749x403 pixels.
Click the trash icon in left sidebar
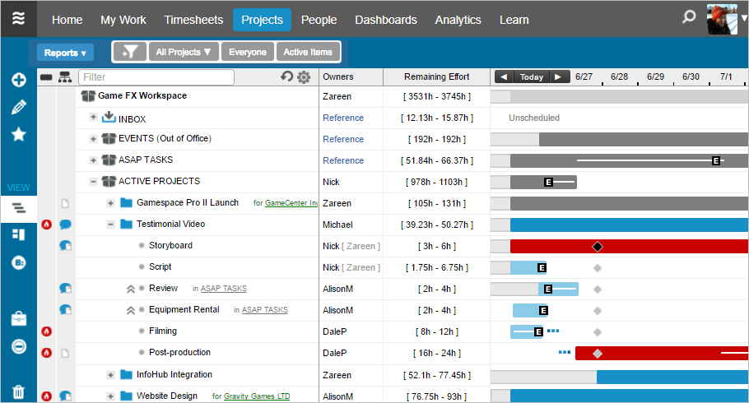click(x=18, y=391)
